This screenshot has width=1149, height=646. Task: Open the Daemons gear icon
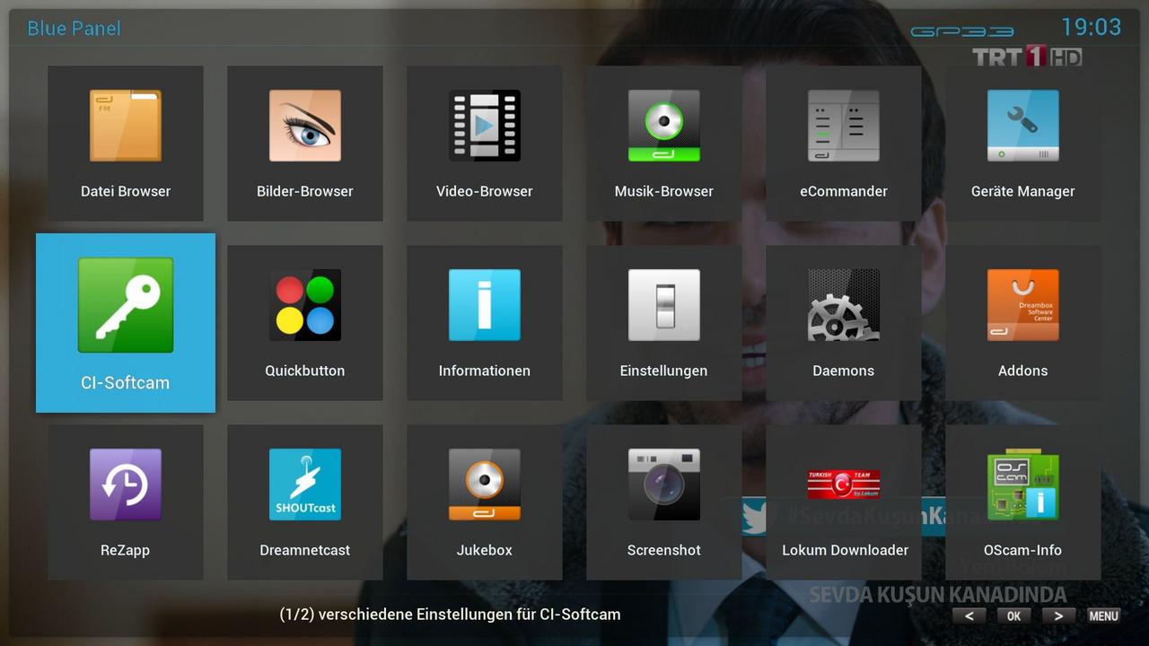pos(844,305)
